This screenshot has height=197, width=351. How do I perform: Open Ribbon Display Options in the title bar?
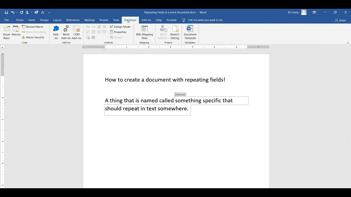click(x=314, y=12)
